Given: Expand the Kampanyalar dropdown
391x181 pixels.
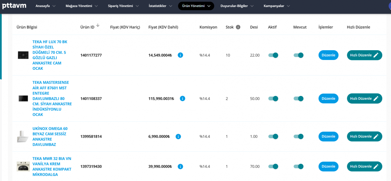Looking at the screenshot, I should tap(276, 6).
